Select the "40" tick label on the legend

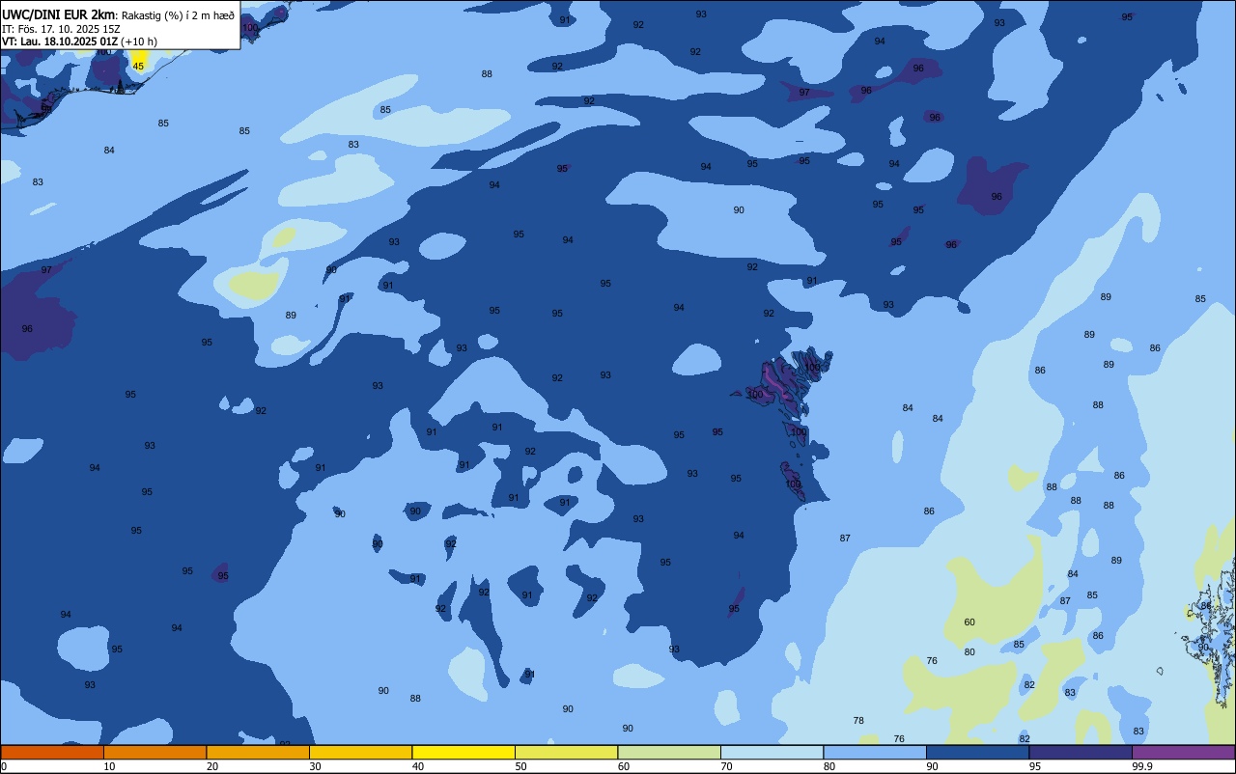tap(418, 766)
